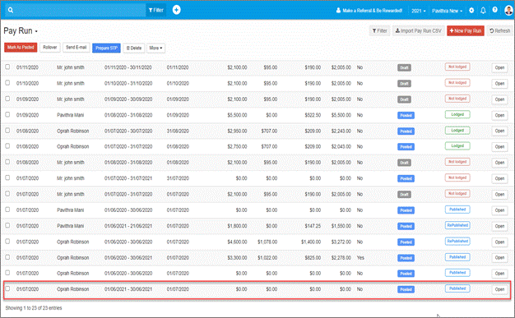The width and height of the screenshot is (515, 318).
Task: Click the search magnifier icon
Action: (x=11, y=10)
